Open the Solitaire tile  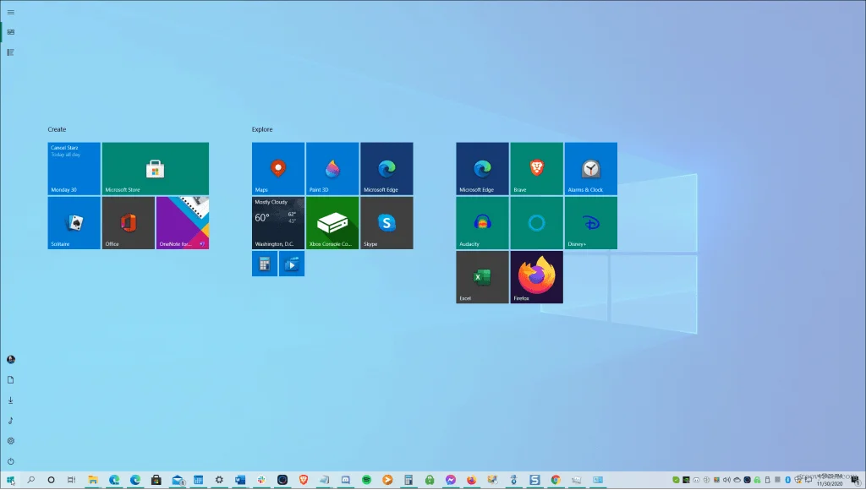74,223
